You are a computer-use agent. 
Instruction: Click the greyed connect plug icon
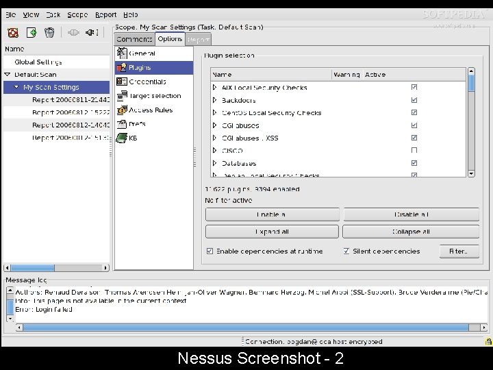click(x=73, y=32)
